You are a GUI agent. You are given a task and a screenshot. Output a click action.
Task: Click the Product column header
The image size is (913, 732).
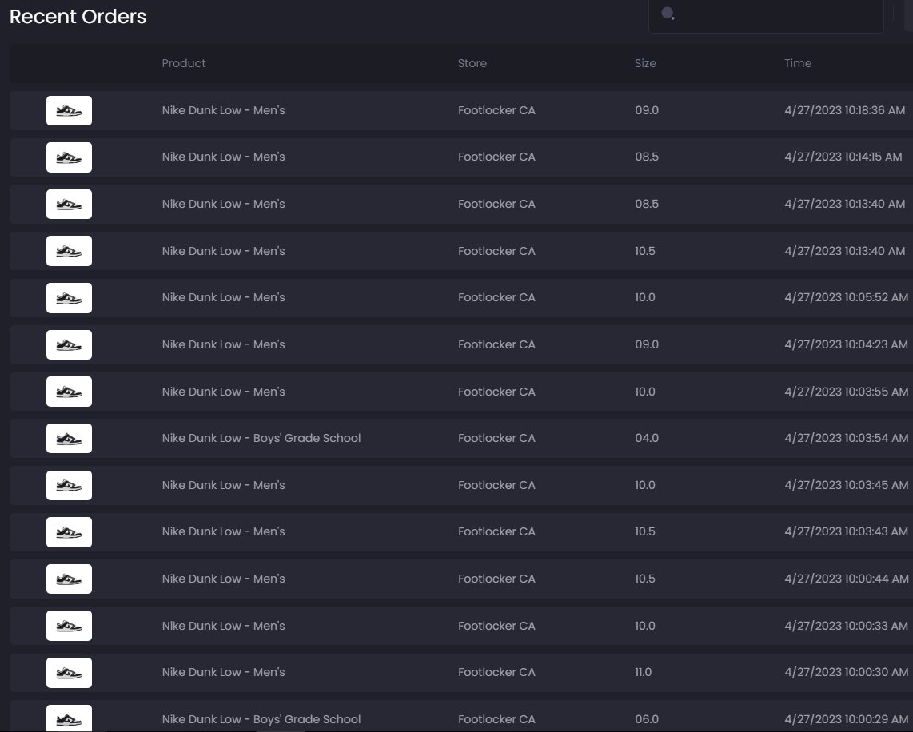click(x=183, y=63)
